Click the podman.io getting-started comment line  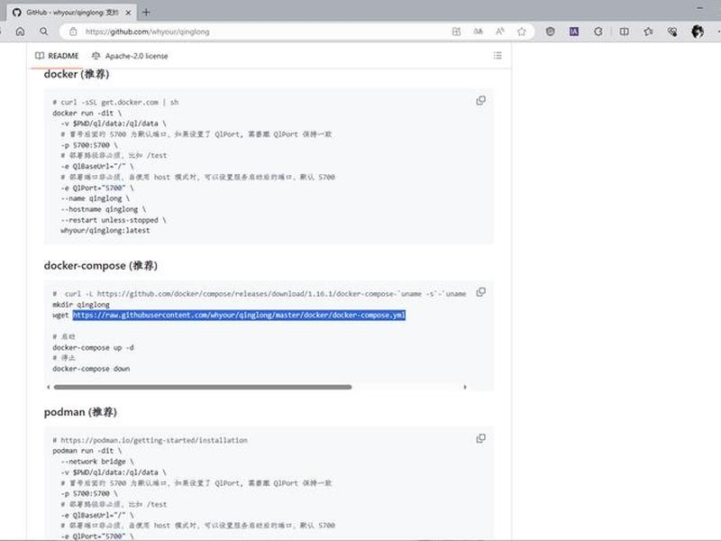click(x=150, y=440)
